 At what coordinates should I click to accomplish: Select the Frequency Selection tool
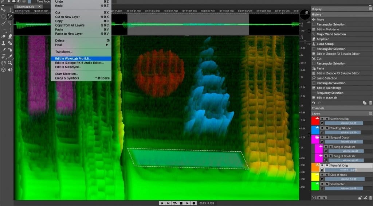(x=3, y=30)
